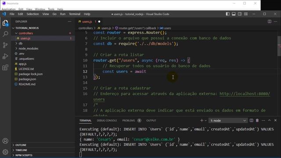Image resolution: width=281 pixels, height=158 pixels.
Task: Maximize the terminal panel size
Action: [x=269, y=121]
